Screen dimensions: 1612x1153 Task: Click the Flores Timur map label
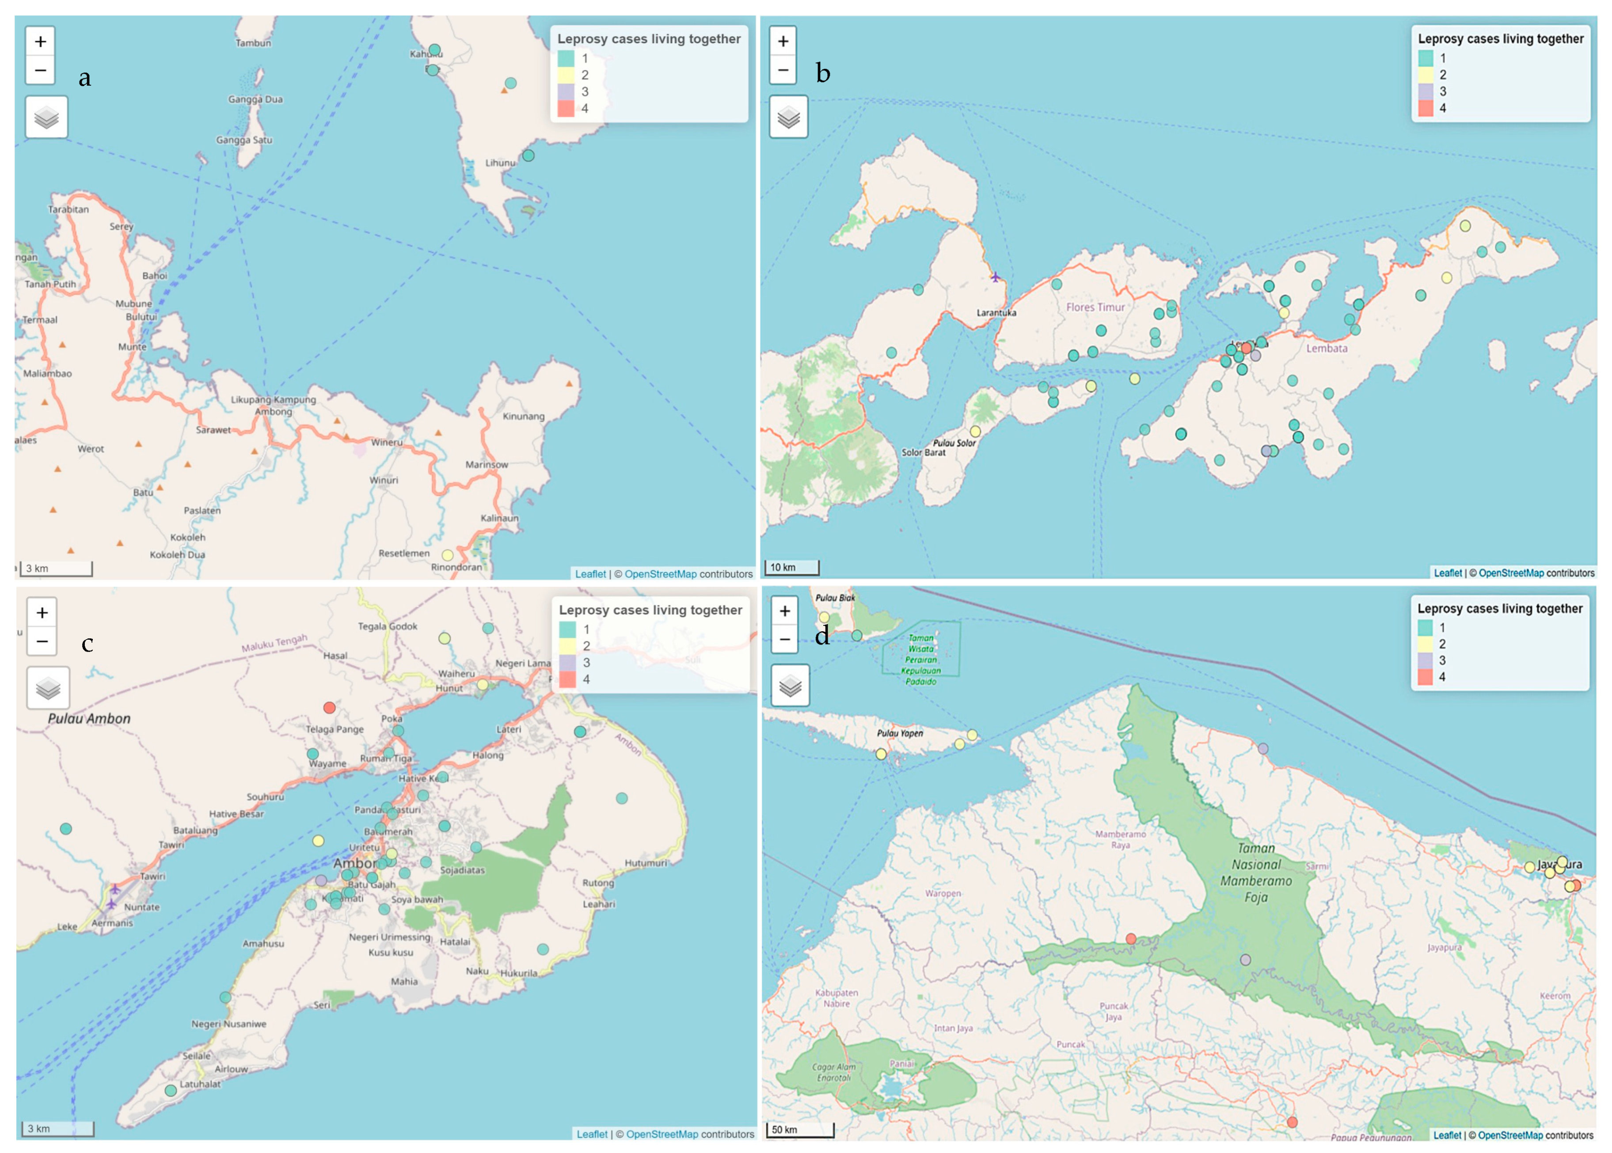point(1095,307)
